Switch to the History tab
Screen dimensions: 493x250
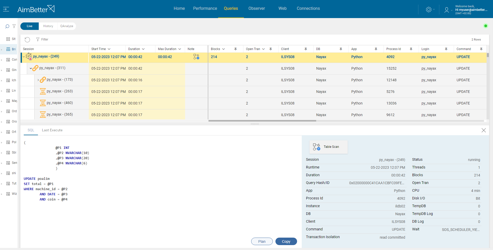point(48,26)
